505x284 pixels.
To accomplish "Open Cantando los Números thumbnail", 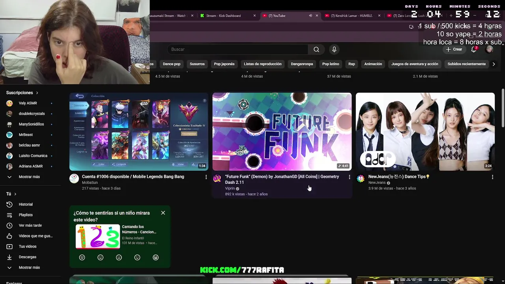I will tap(97, 236).
